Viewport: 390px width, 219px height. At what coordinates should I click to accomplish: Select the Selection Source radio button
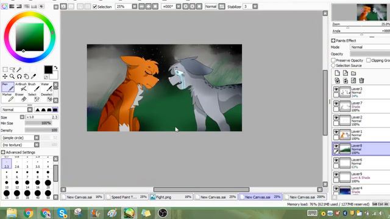tap(333, 65)
